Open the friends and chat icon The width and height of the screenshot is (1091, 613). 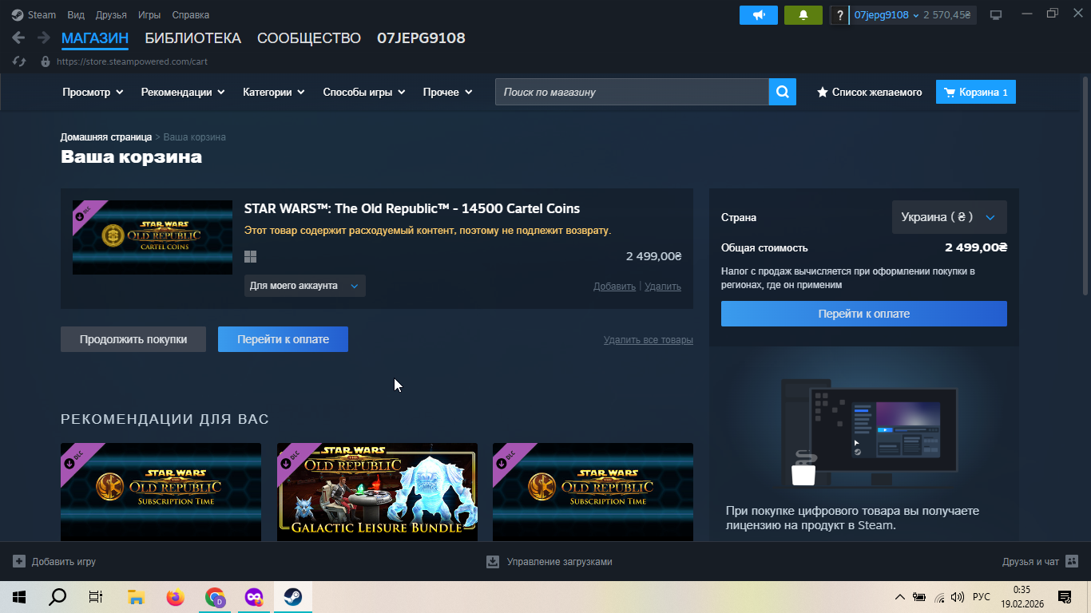pos(1072,562)
